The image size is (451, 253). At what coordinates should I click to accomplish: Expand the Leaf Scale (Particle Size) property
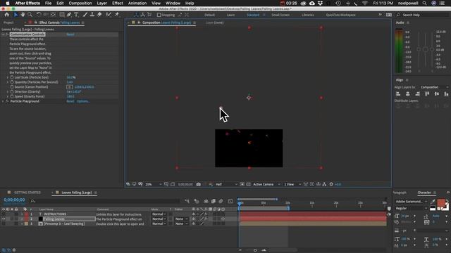(8, 77)
